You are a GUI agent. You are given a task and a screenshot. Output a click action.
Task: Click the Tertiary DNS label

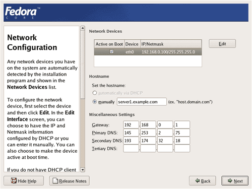pos(104,149)
